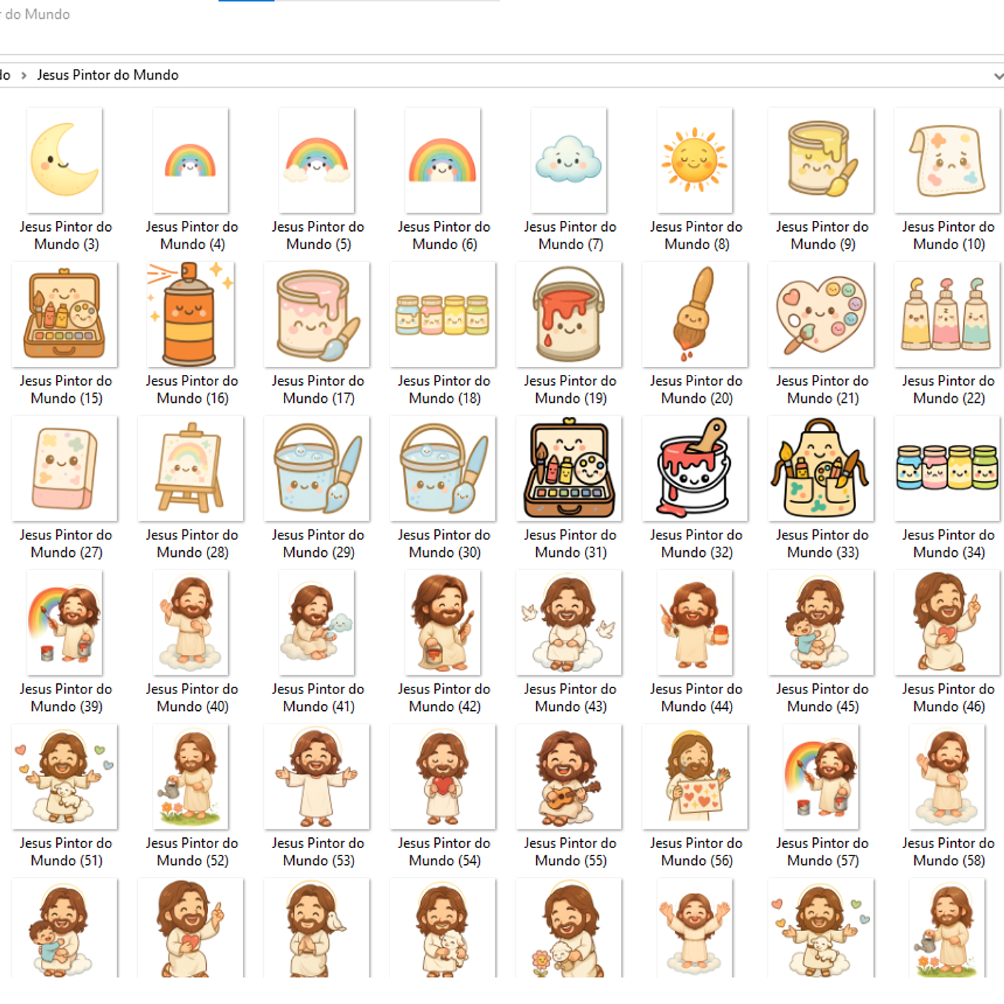Select Jesus painting a rainbow (39)
This screenshot has width=1004, height=1004.
coord(64,622)
